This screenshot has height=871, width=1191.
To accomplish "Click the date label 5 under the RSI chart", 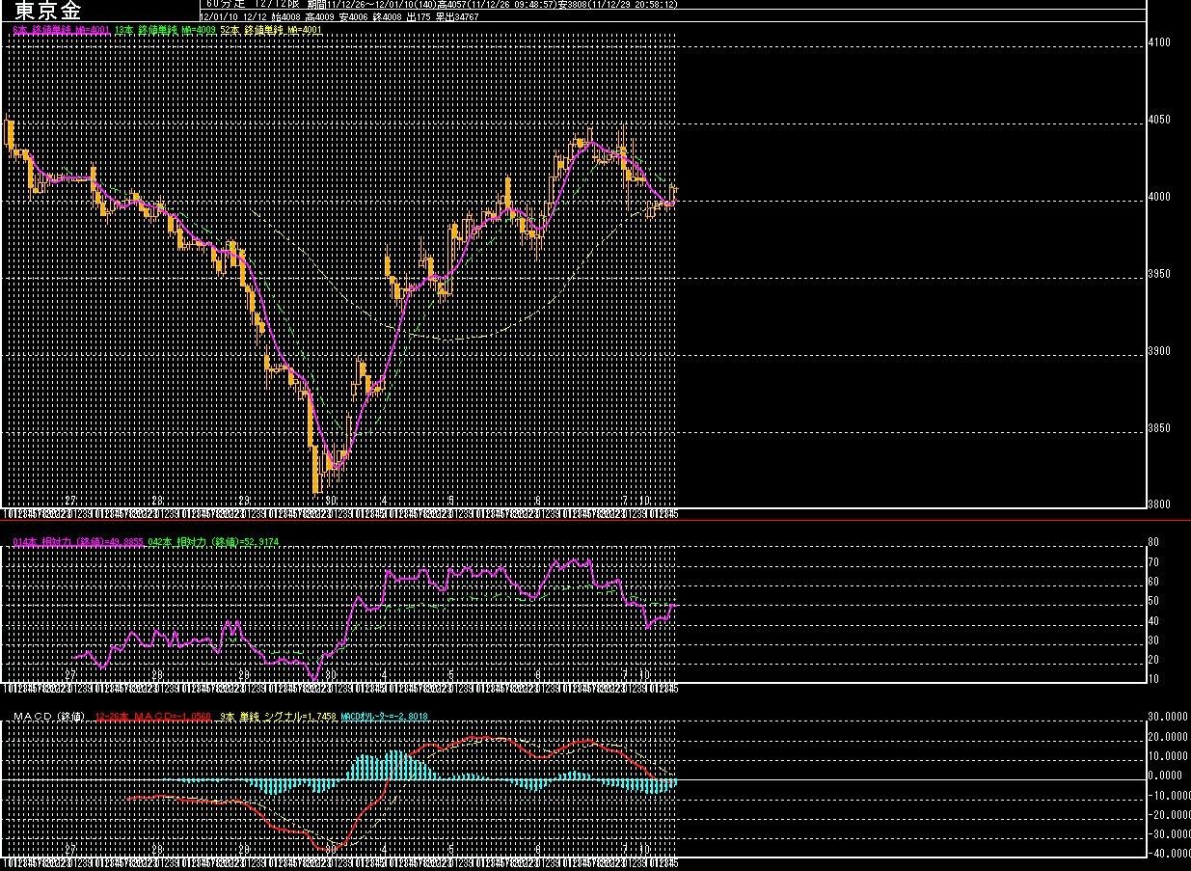I will [450, 674].
